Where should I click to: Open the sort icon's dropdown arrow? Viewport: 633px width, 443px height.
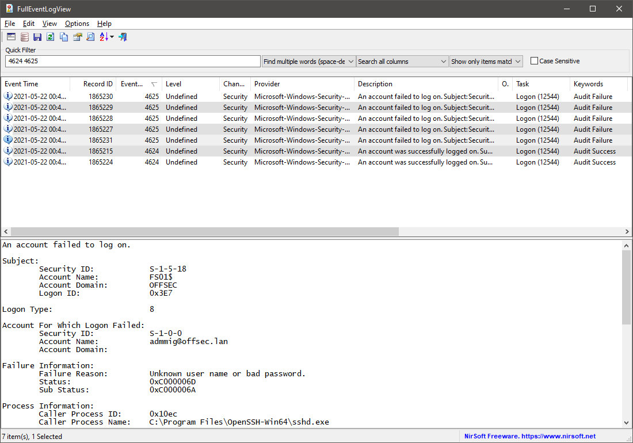(x=112, y=37)
